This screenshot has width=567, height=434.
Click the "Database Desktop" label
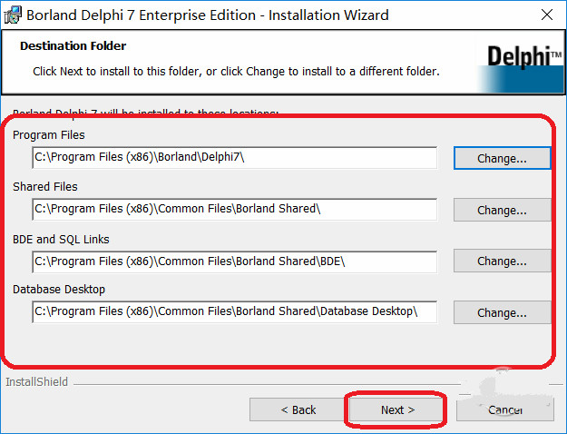(x=59, y=290)
